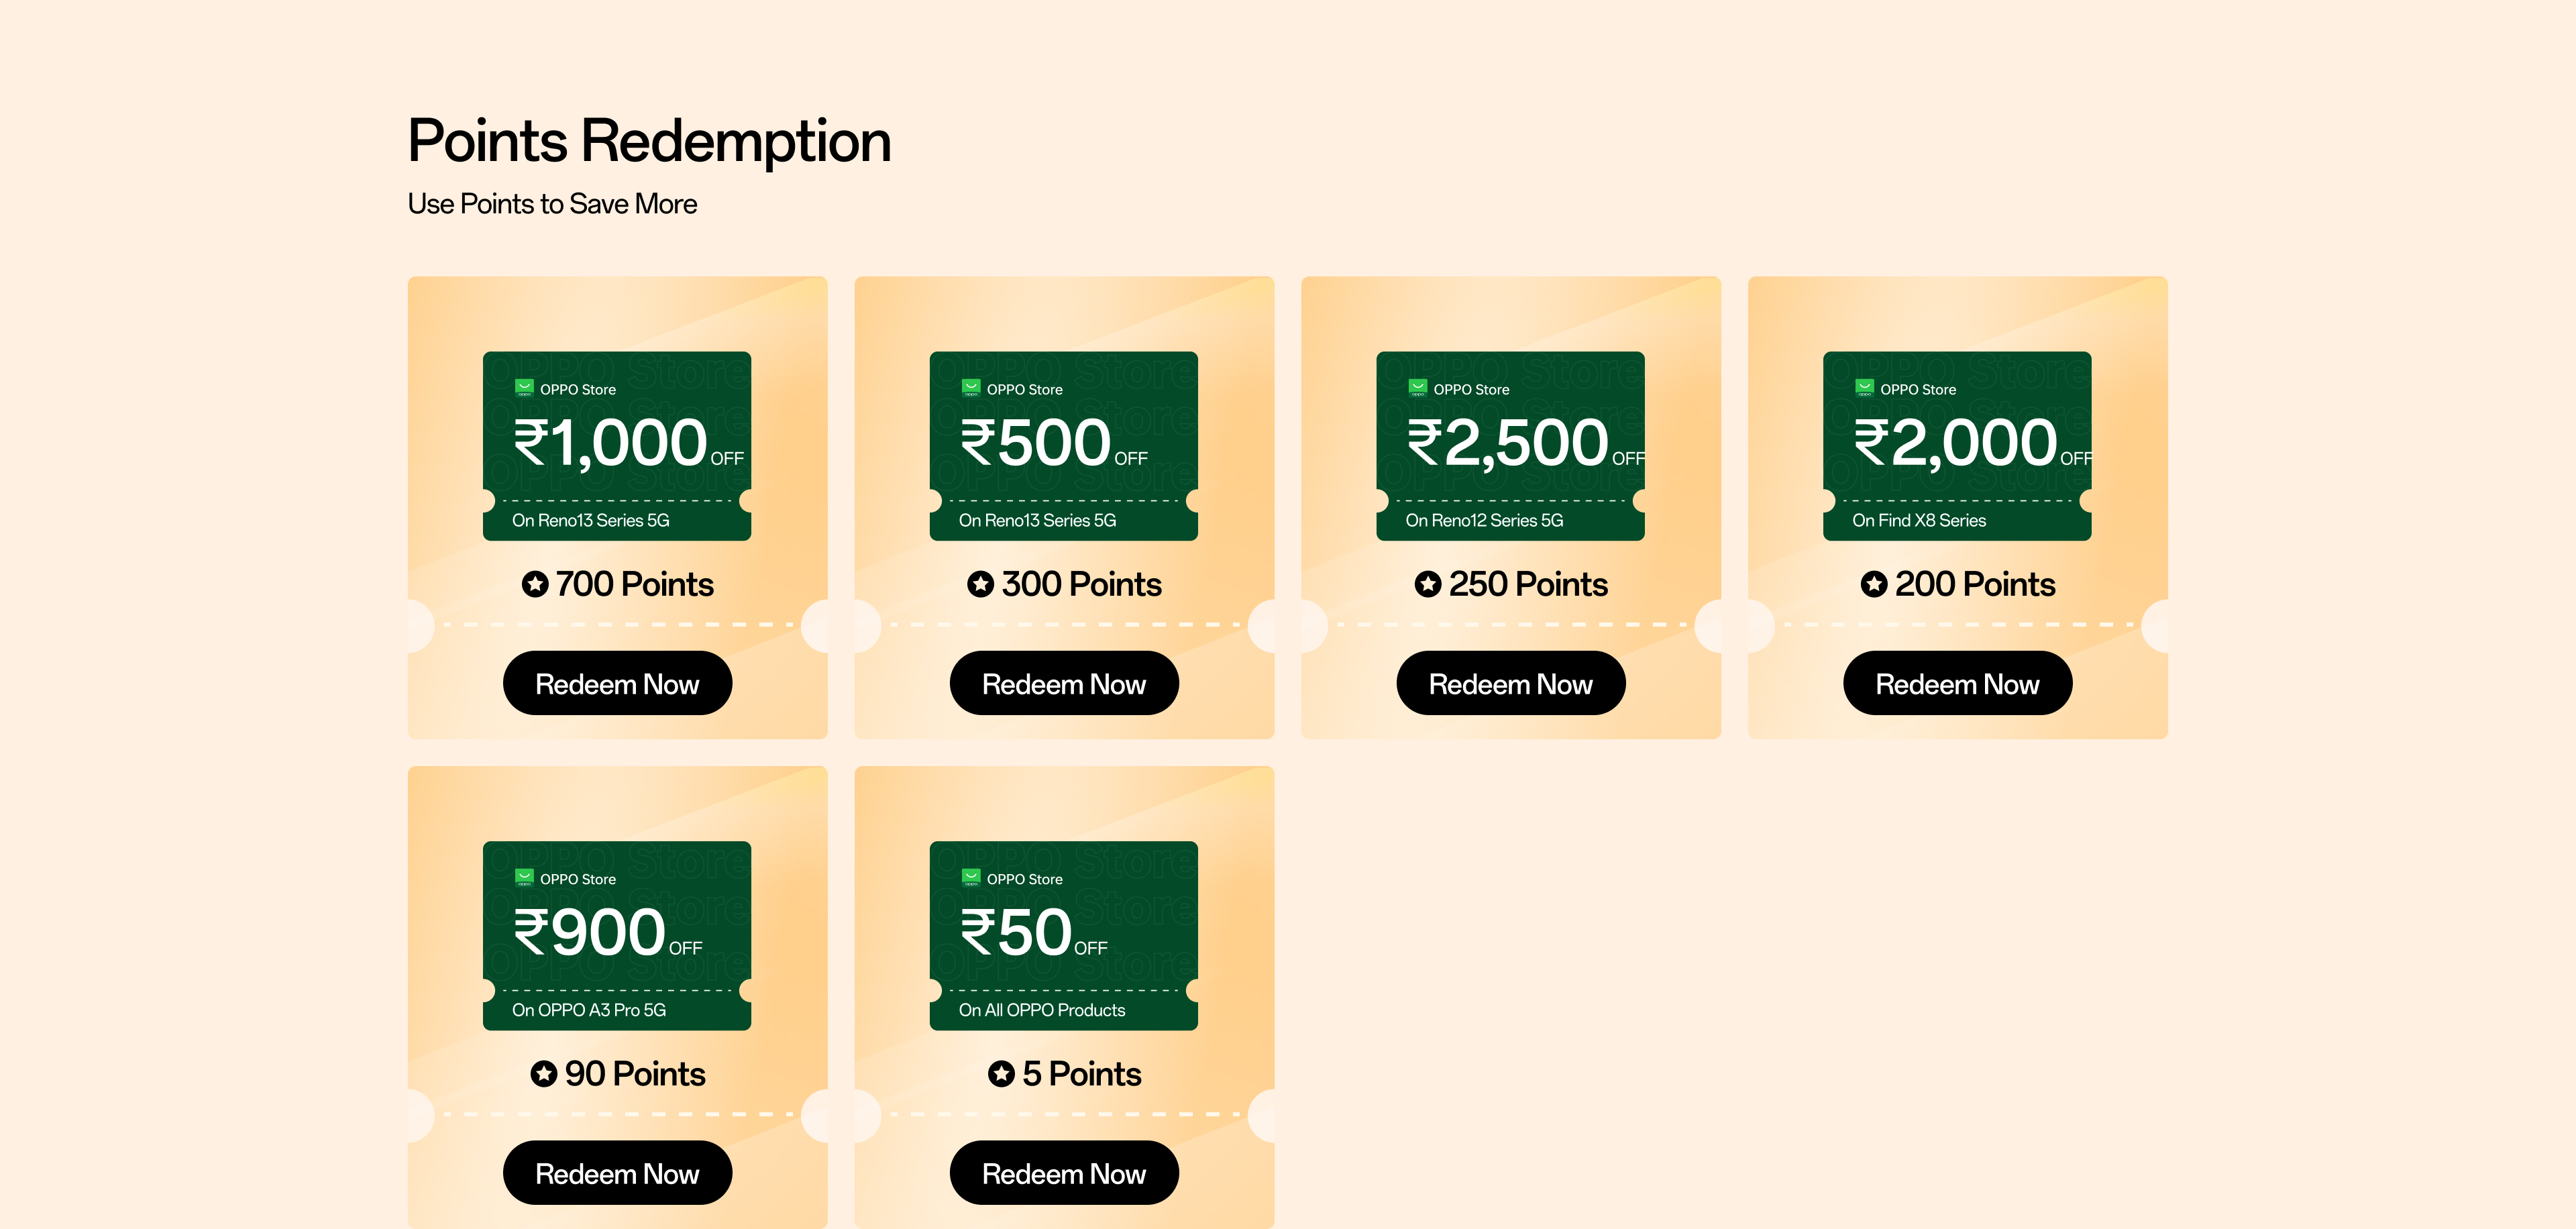Redeem the ₹1,000 off Reno13 coupon
The height and width of the screenshot is (1229, 2576).
617,683
